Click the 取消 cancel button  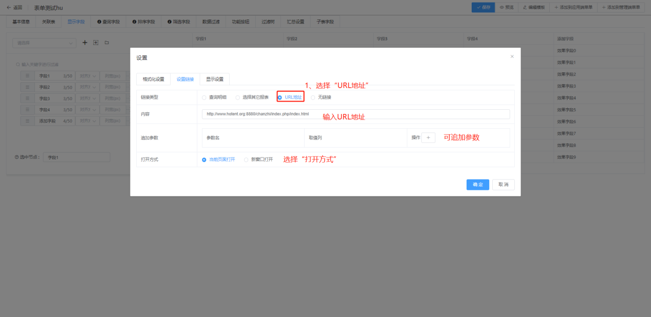[x=503, y=185]
